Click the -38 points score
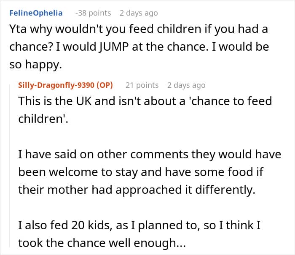Screen dimensions: 295x255 click(x=93, y=13)
